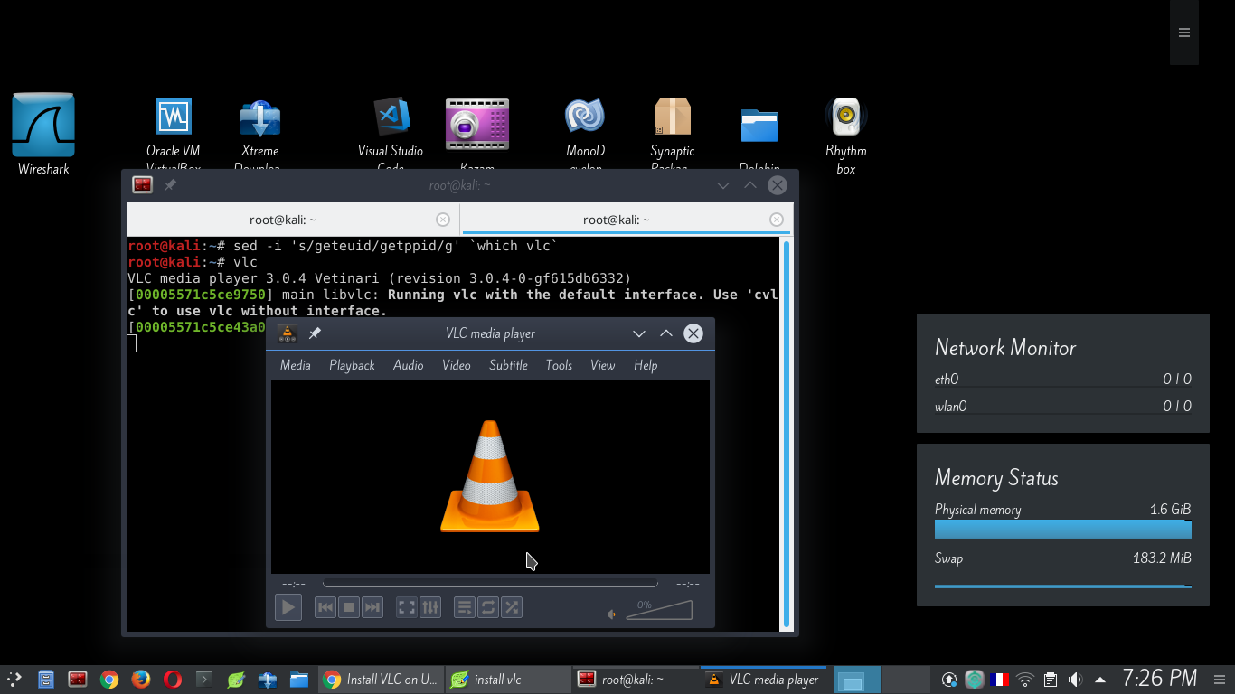
Task: Open the Playback menu in VLC
Action: [352, 365]
